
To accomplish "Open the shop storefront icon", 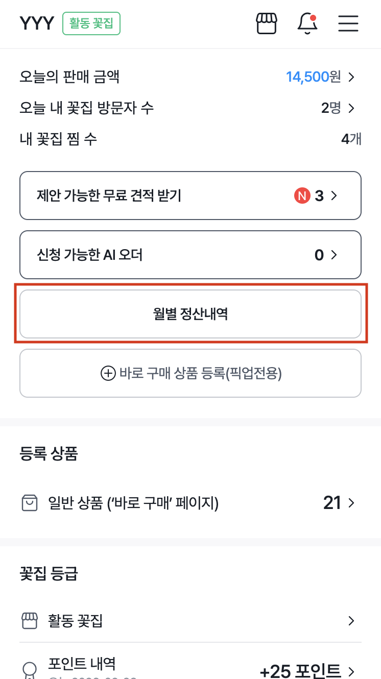I will (266, 23).
